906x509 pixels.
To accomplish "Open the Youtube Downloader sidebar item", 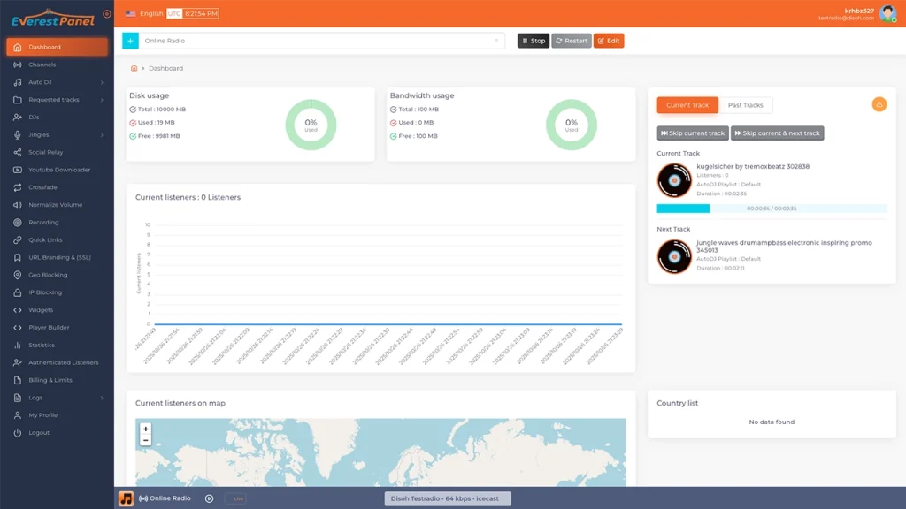I will [58, 170].
